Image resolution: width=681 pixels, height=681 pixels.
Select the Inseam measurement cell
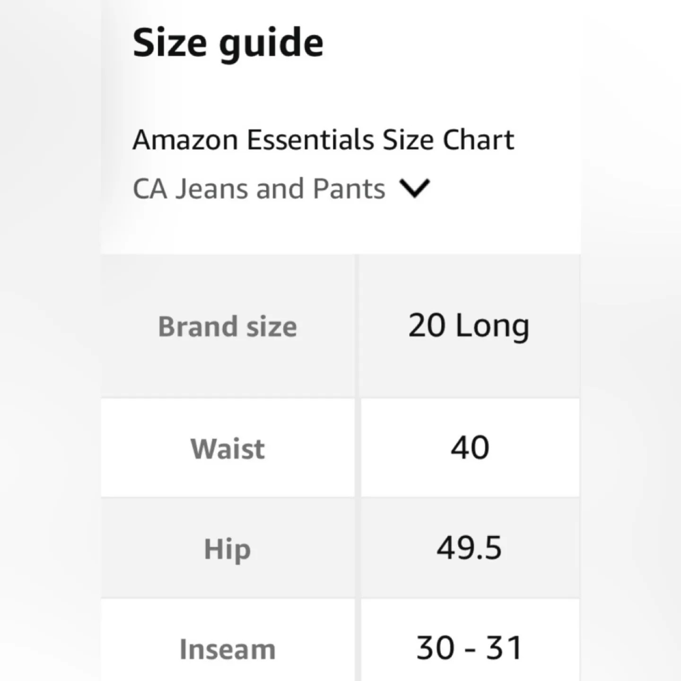tap(470, 647)
